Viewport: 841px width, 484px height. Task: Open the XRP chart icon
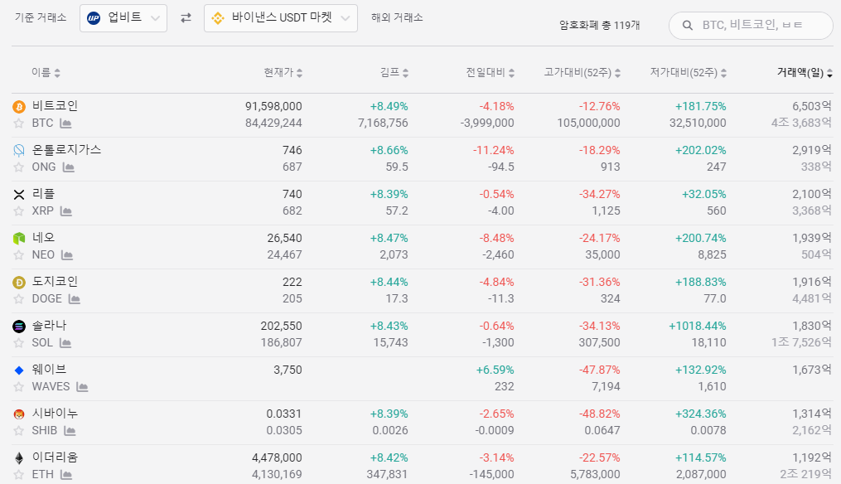click(x=66, y=211)
